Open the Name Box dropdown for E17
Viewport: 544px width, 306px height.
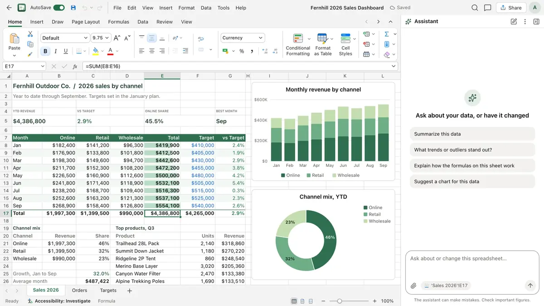43,66
